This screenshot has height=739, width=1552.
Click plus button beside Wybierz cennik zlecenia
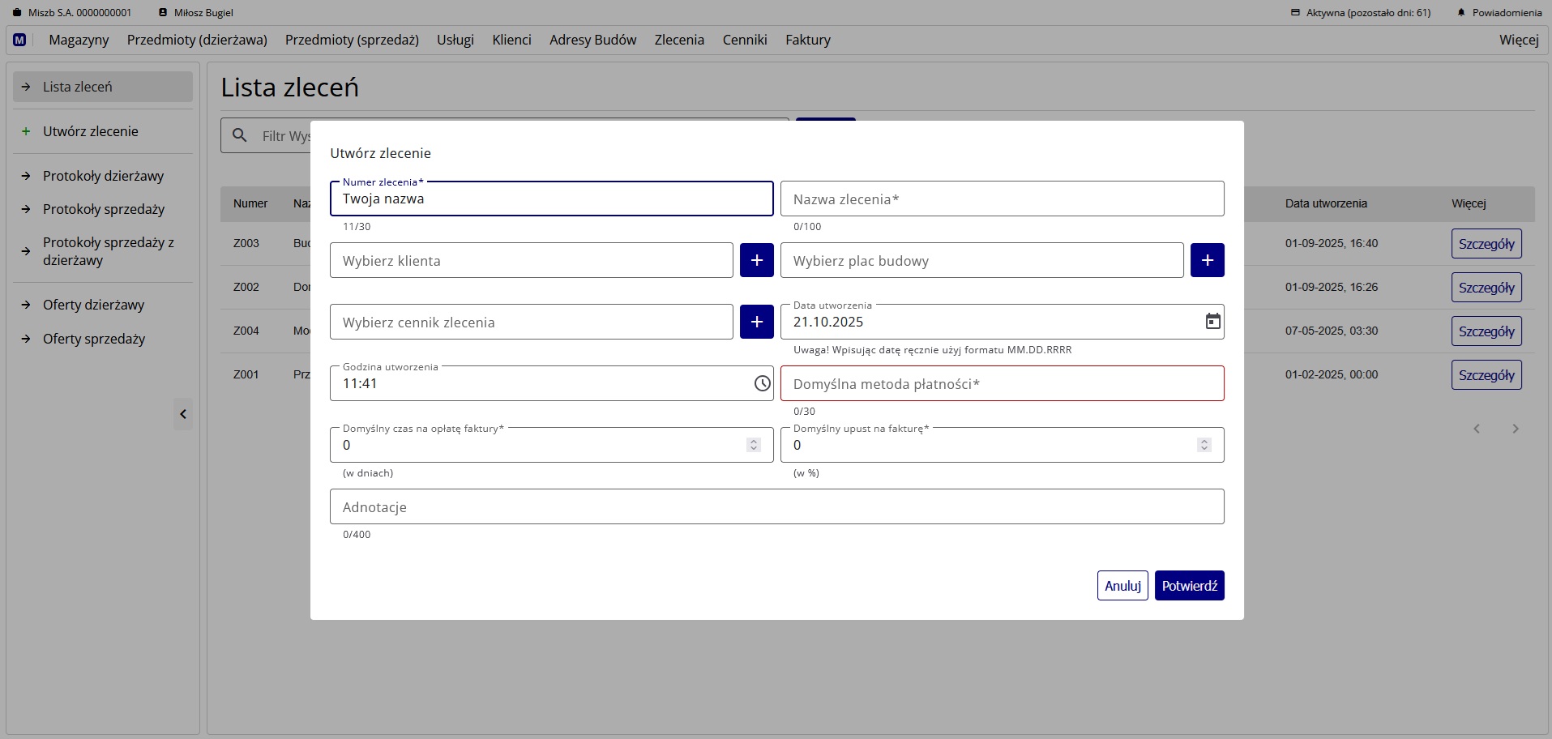click(x=756, y=322)
